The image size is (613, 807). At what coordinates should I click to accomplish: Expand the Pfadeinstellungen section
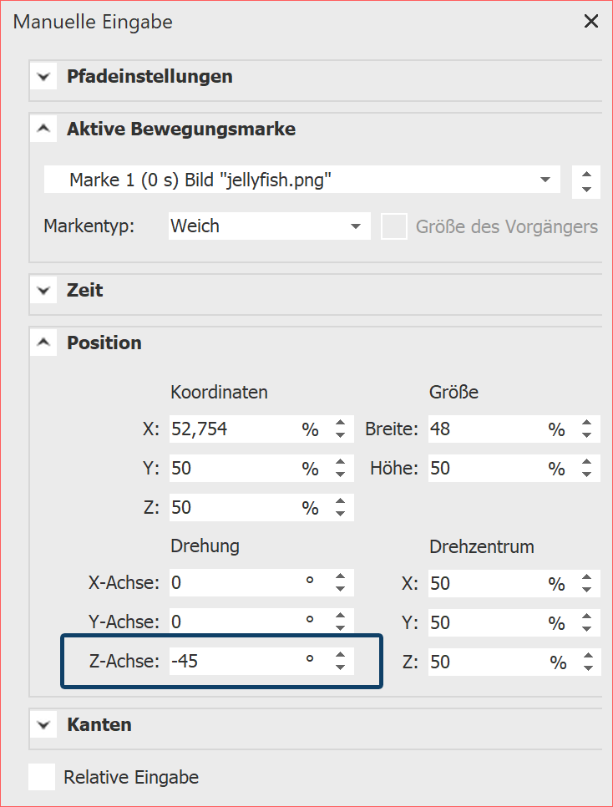coord(43,77)
